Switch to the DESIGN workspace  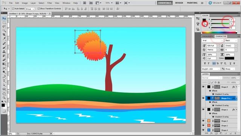coord(179,3)
